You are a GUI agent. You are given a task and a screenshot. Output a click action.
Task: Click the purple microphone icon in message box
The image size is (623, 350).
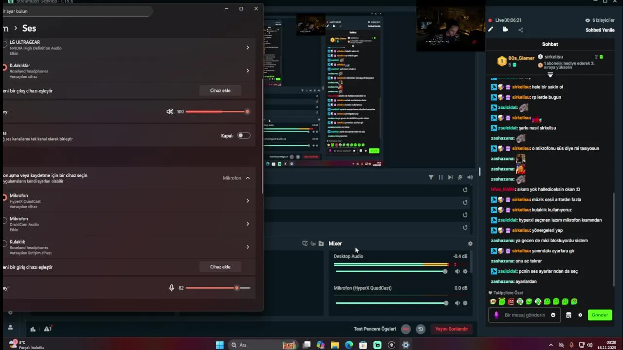[x=496, y=315]
